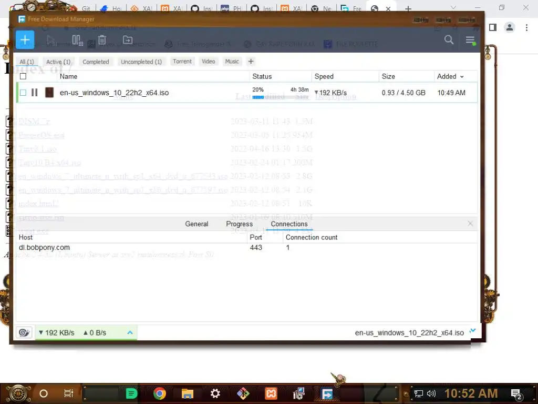This screenshot has width=538, height=404.
Task: Show Completed downloads filter
Action: (96, 62)
